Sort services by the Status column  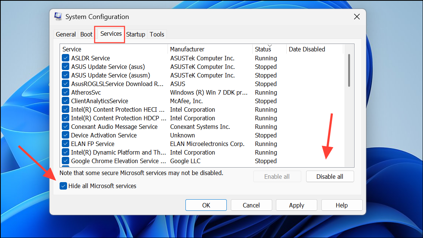(263, 49)
